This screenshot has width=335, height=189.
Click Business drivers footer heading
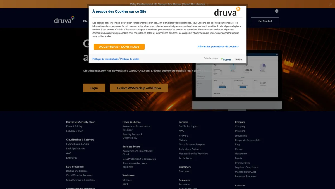tap(131, 147)
